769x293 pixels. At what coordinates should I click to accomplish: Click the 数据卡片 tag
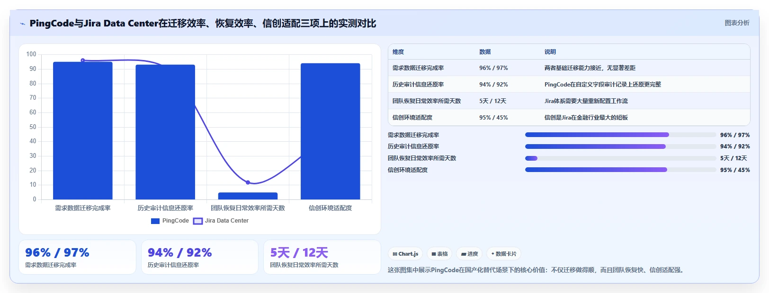[x=504, y=254]
